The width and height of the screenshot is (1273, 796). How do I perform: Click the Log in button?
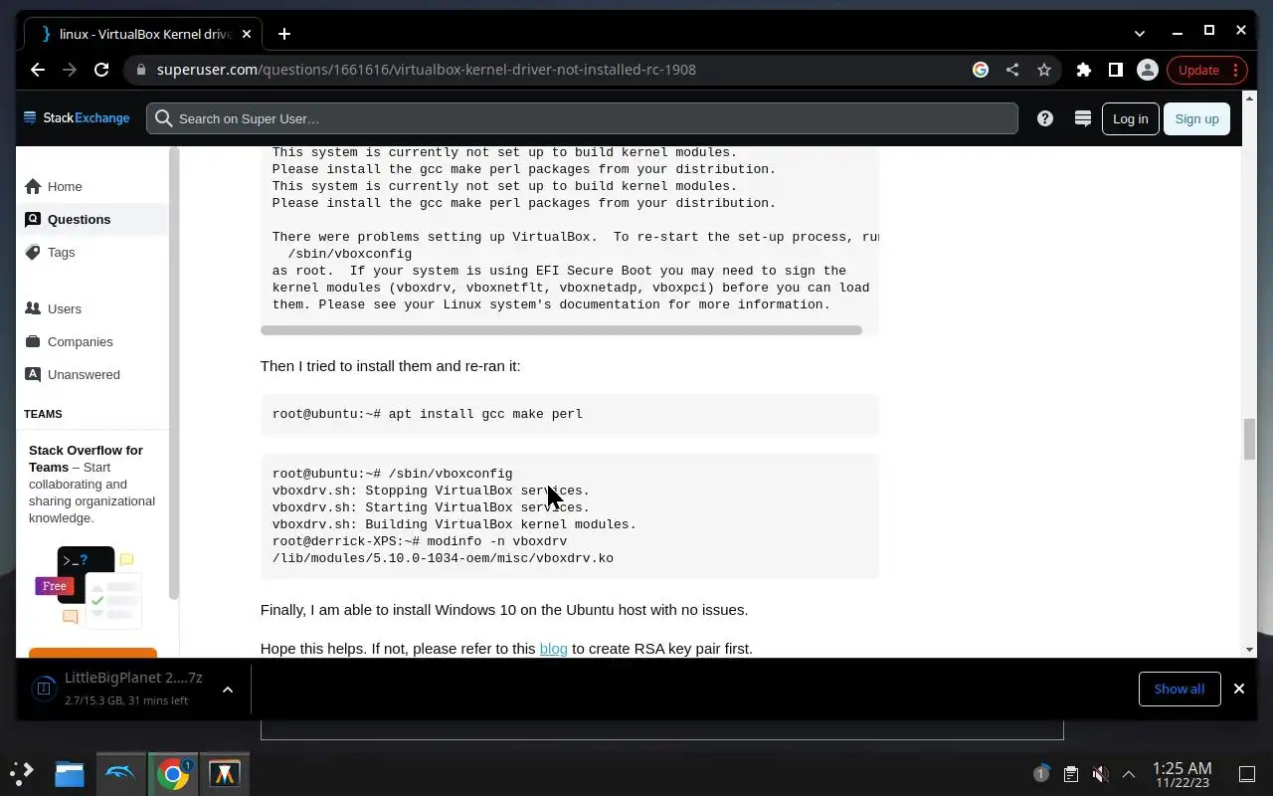tap(1130, 118)
